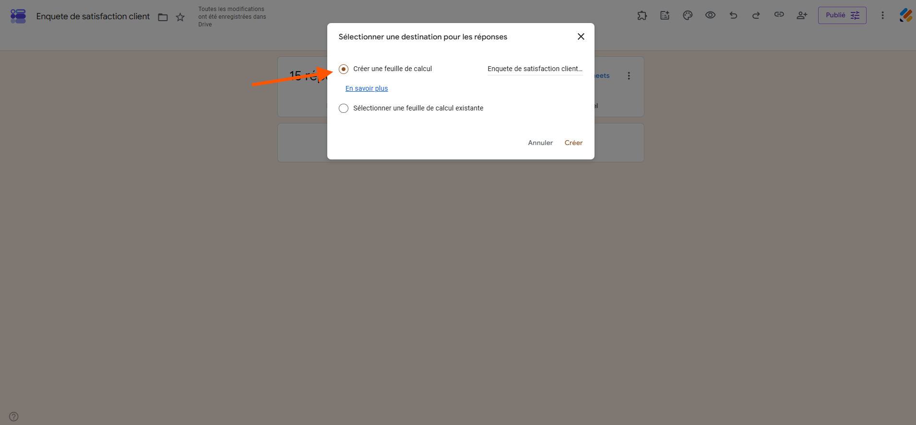Select 'Sélectionner une feuille de calcul existante' radio
Image resolution: width=916 pixels, height=425 pixels.
coord(344,109)
